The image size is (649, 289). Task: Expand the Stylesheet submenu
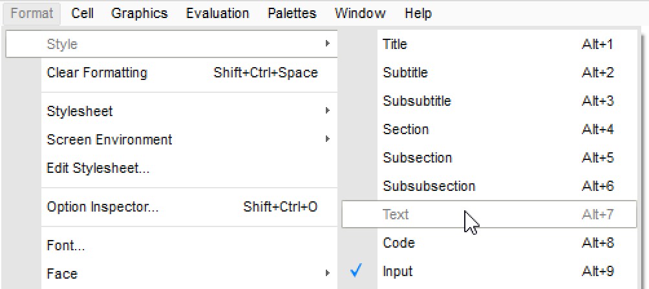tap(80, 112)
